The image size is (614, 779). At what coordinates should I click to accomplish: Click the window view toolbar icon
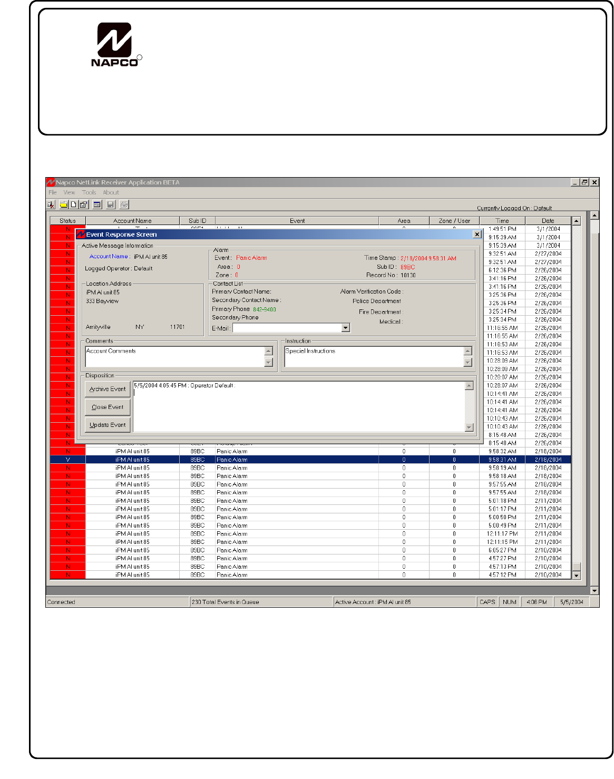point(98,205)
